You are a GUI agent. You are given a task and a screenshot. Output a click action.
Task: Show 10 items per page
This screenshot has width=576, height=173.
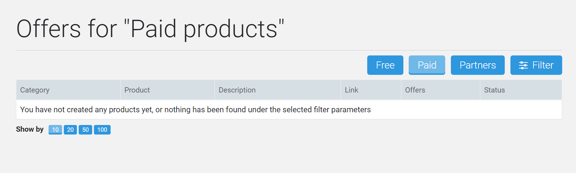pos(55,130)
